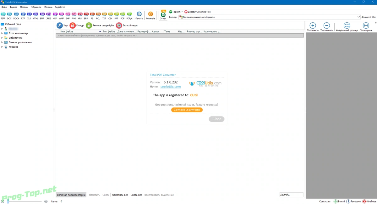377x204 pixels.
Task: Select WMF format icon
Action: pyautogui.click(x=61, y=16)
